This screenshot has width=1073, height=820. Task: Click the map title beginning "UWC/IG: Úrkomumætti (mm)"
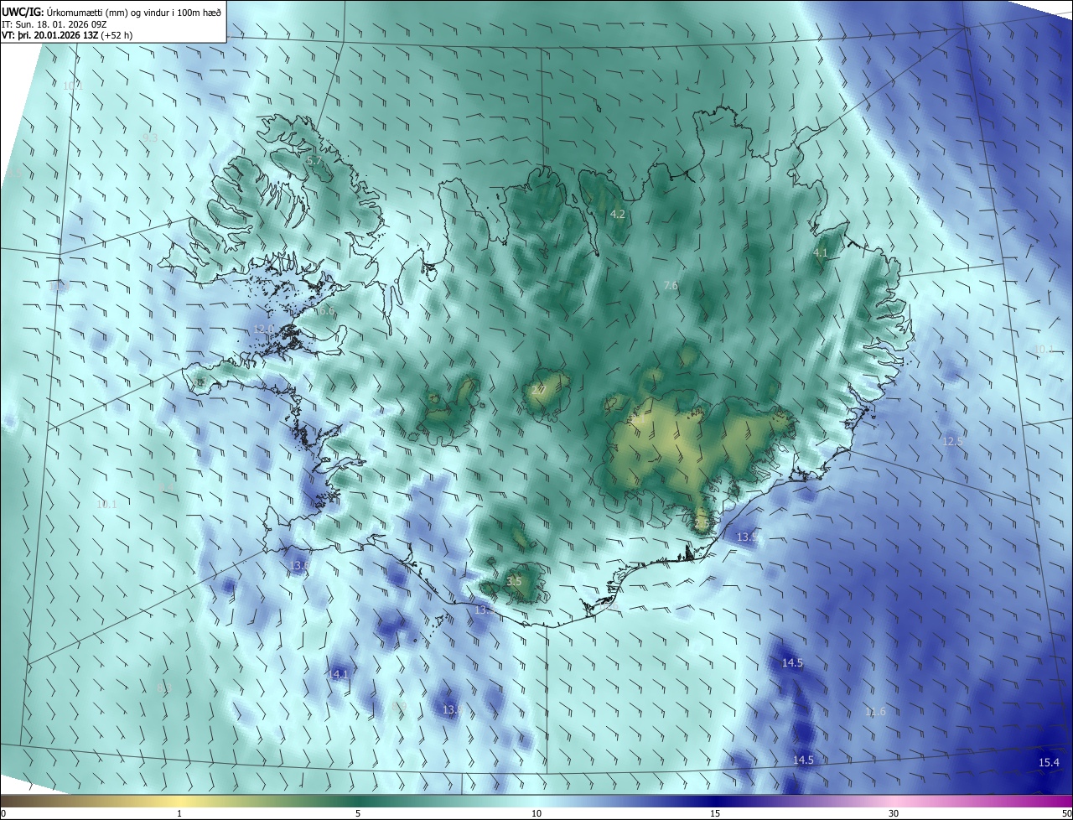click(x=111, y=12)
